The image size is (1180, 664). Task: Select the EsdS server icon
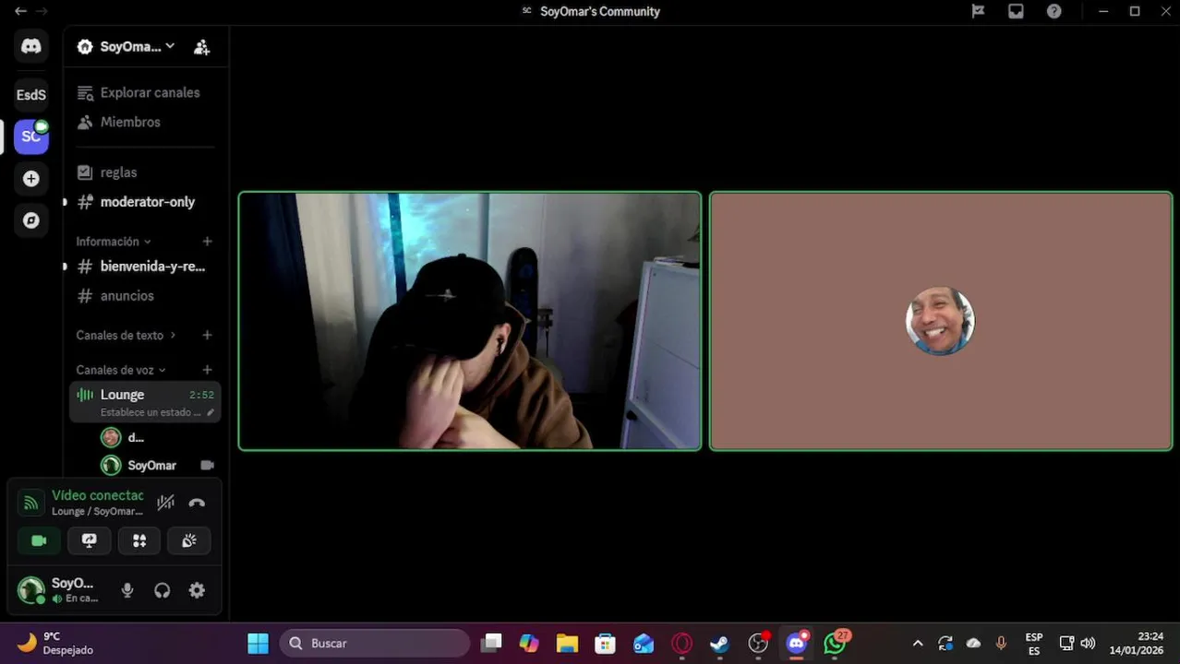[x=30, y=95]
